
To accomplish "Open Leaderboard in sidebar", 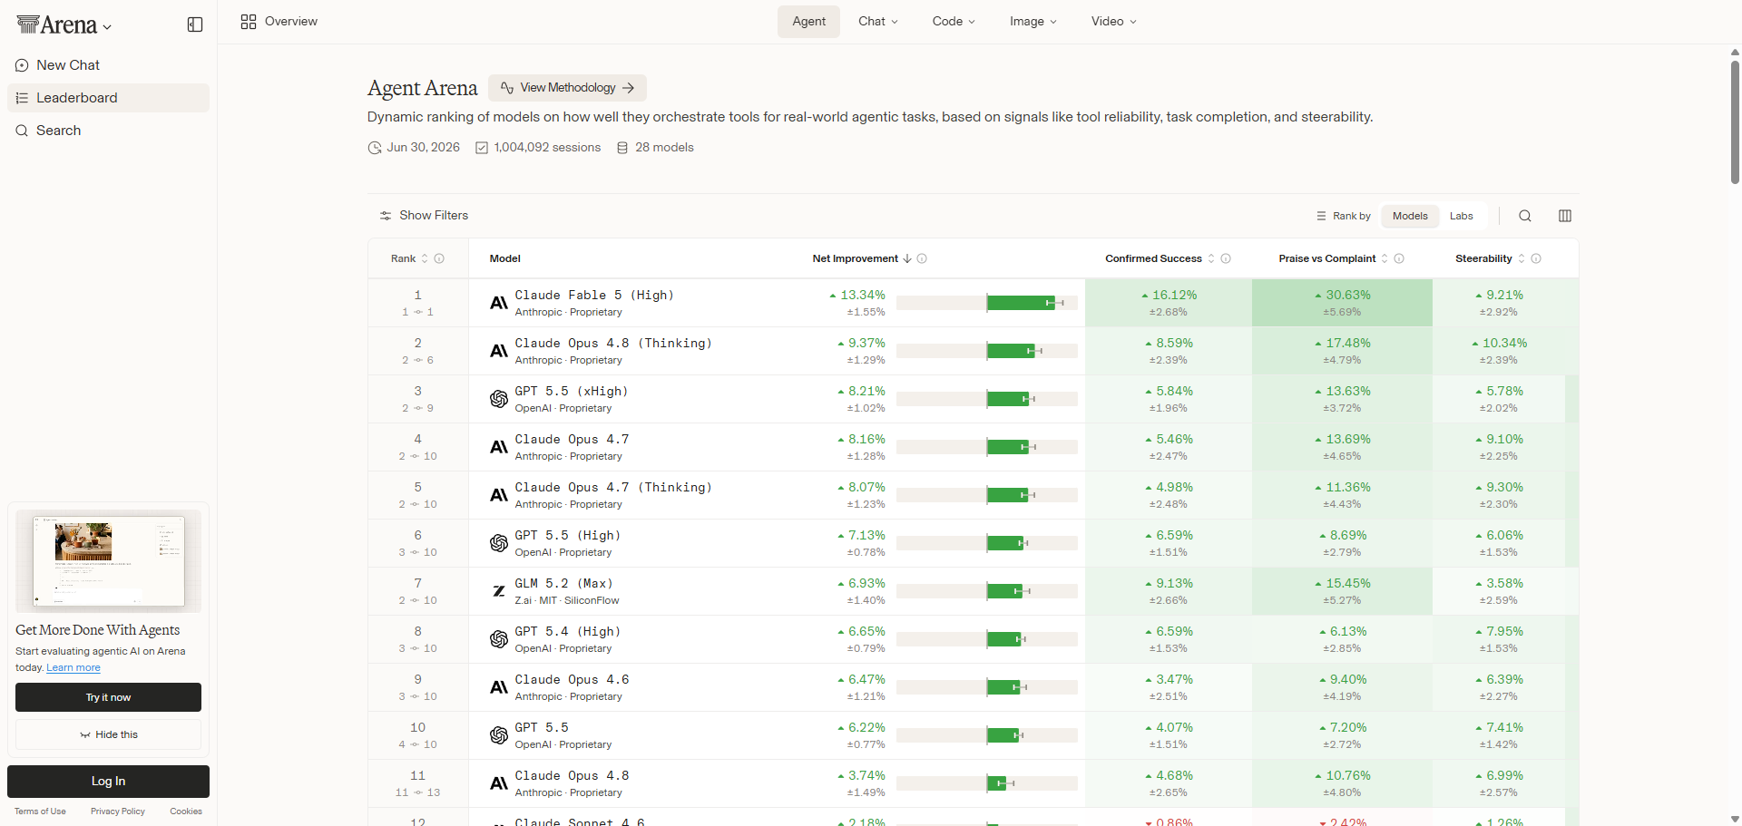I will point(108,98).
